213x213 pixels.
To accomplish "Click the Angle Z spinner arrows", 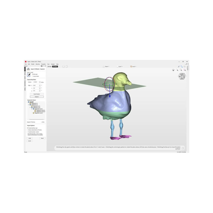I will (x=40, y=91).
